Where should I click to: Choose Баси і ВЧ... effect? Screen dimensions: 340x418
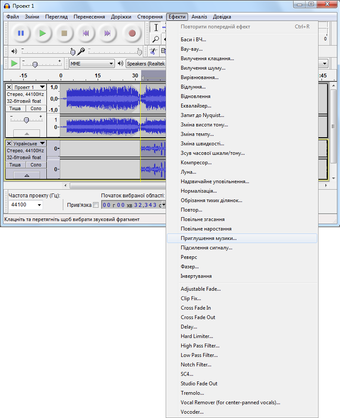point(242,40)
